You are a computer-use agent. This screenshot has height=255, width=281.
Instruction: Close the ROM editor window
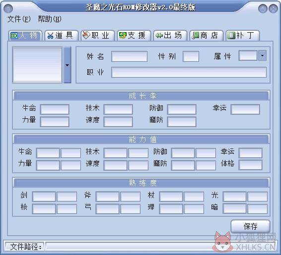click(273, 8)
